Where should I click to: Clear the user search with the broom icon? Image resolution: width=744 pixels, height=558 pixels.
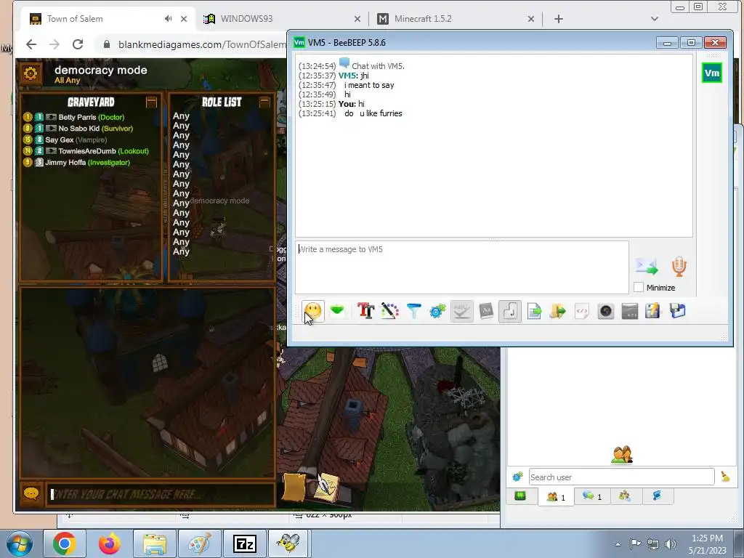[x=726, y=477]
